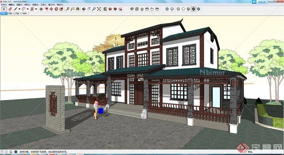Pick the Line pencil tool
The height and width of the screenshot is (155, 284).
pos(15,9)
